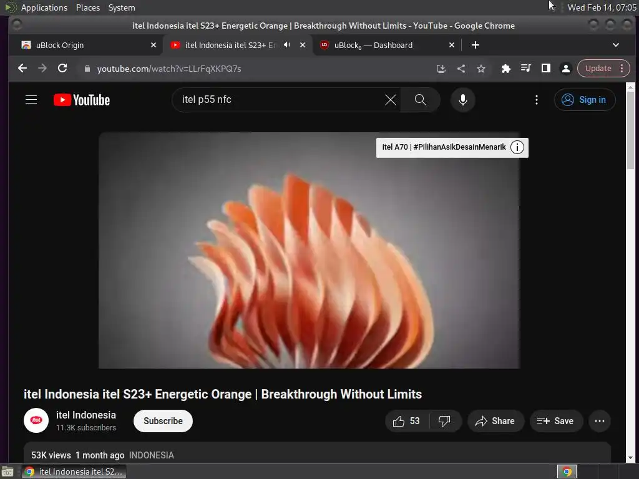Go forward in Chrome browser
Screen dimensions: 639x479
click(x=42, y=69)
